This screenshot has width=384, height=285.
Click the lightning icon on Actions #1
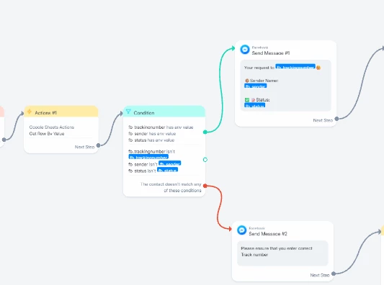30,112
